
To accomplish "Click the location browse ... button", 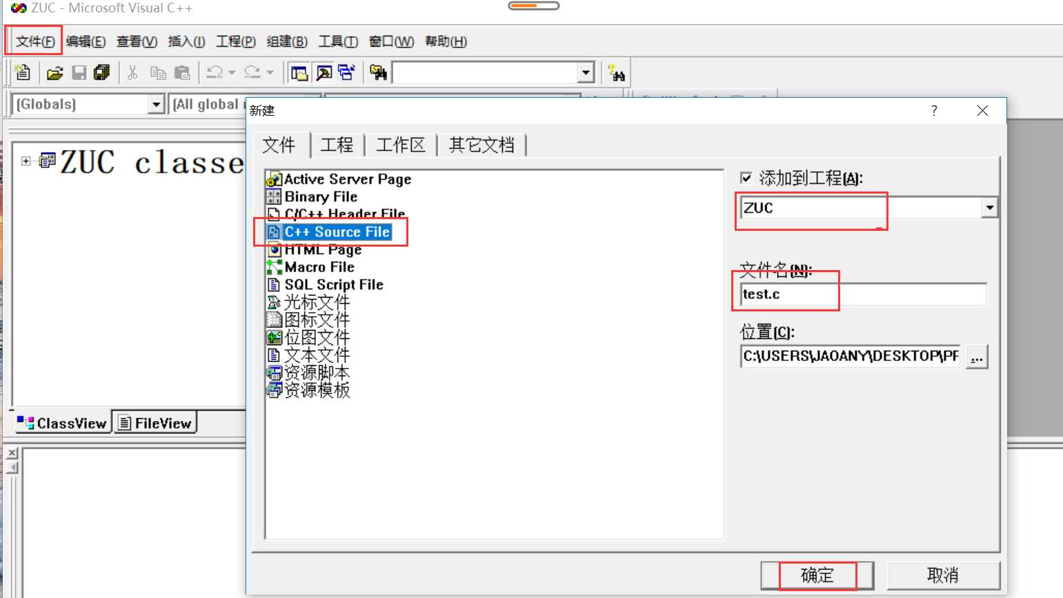I will pos(977,356).
